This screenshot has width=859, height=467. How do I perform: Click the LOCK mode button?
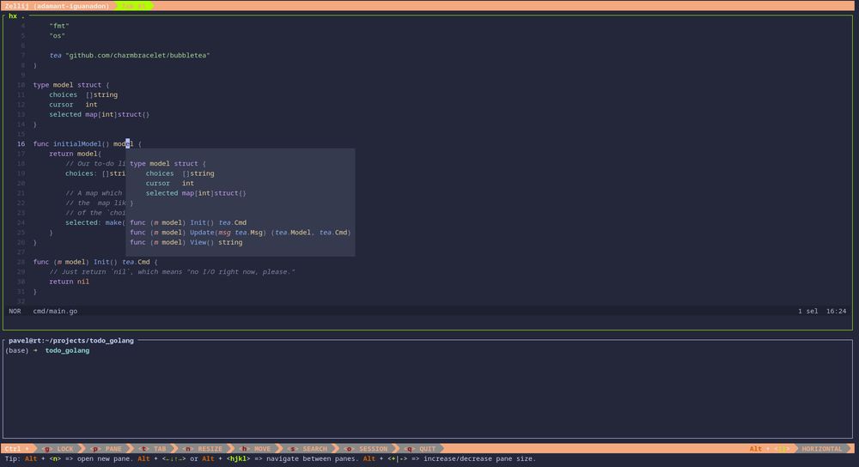(58, 448)
